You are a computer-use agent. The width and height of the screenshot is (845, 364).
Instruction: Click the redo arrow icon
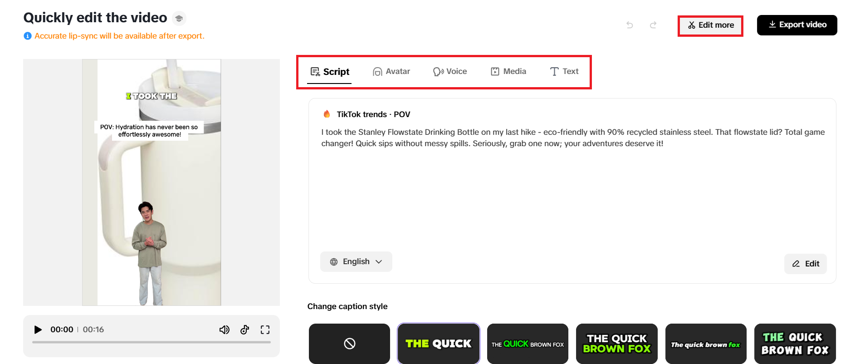coord(653,25)
